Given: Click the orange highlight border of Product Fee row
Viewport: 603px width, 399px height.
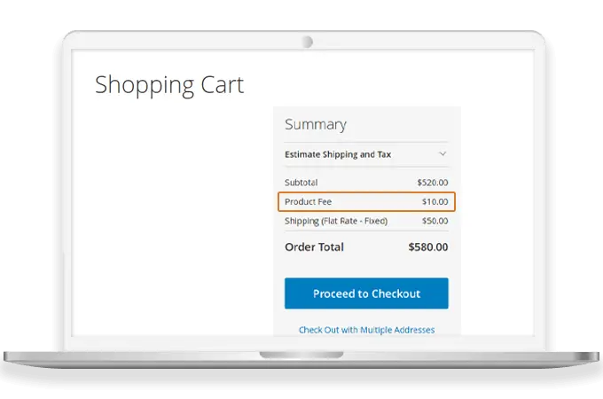Looking at the screenshot, I should point(366,192).
